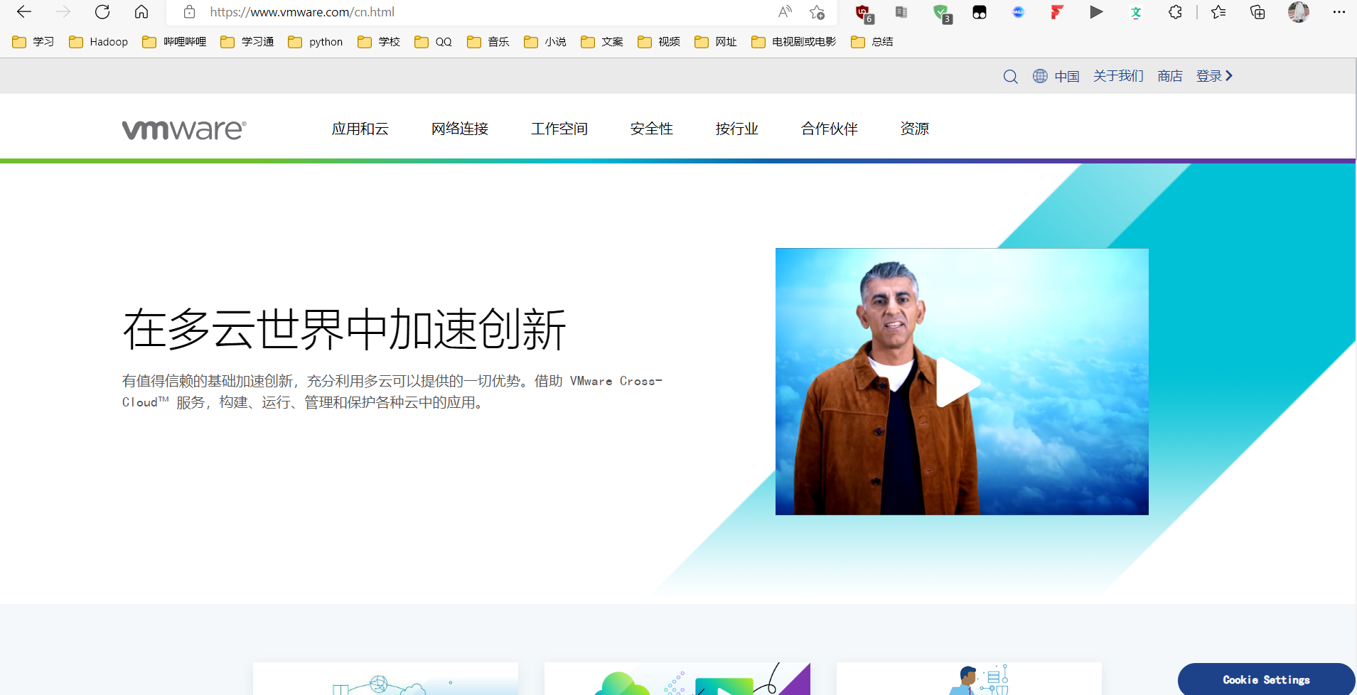Click the vmware logo

(184, 129)
